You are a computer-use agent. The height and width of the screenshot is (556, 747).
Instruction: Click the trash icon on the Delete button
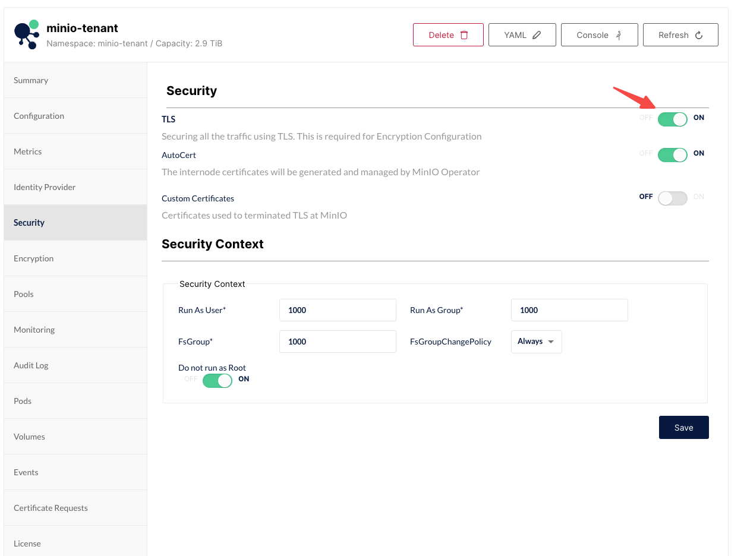coord(464,34)
